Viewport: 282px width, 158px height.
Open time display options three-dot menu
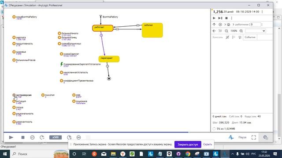262,12
